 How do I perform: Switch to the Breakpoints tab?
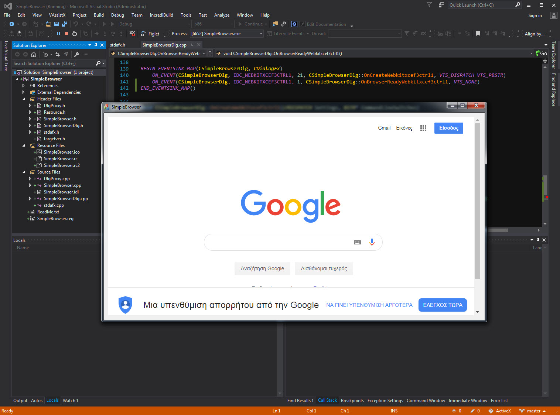coord(352,401)
